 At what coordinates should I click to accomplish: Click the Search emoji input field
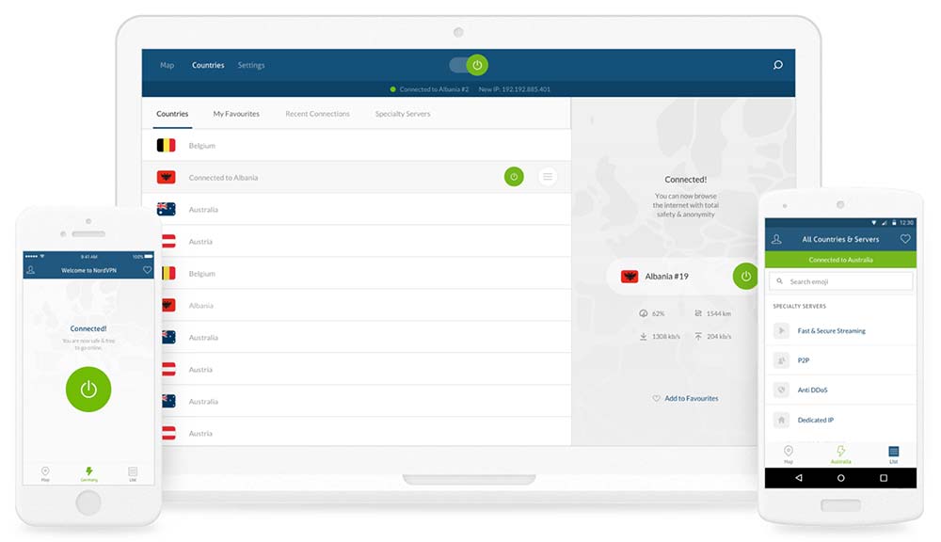point(840,281)
